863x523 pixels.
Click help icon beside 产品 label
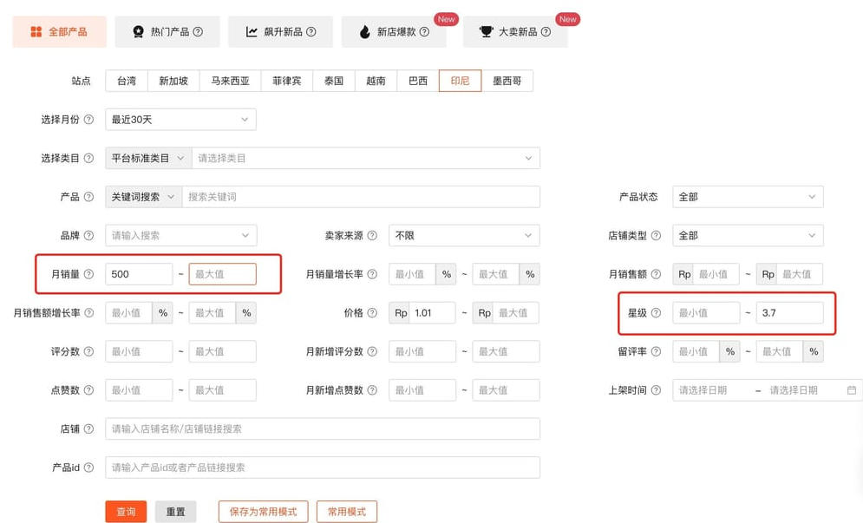pos(88,197)
